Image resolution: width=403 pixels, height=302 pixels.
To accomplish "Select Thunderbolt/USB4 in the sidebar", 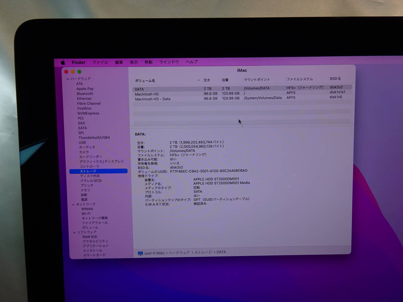I will point(94,138).
